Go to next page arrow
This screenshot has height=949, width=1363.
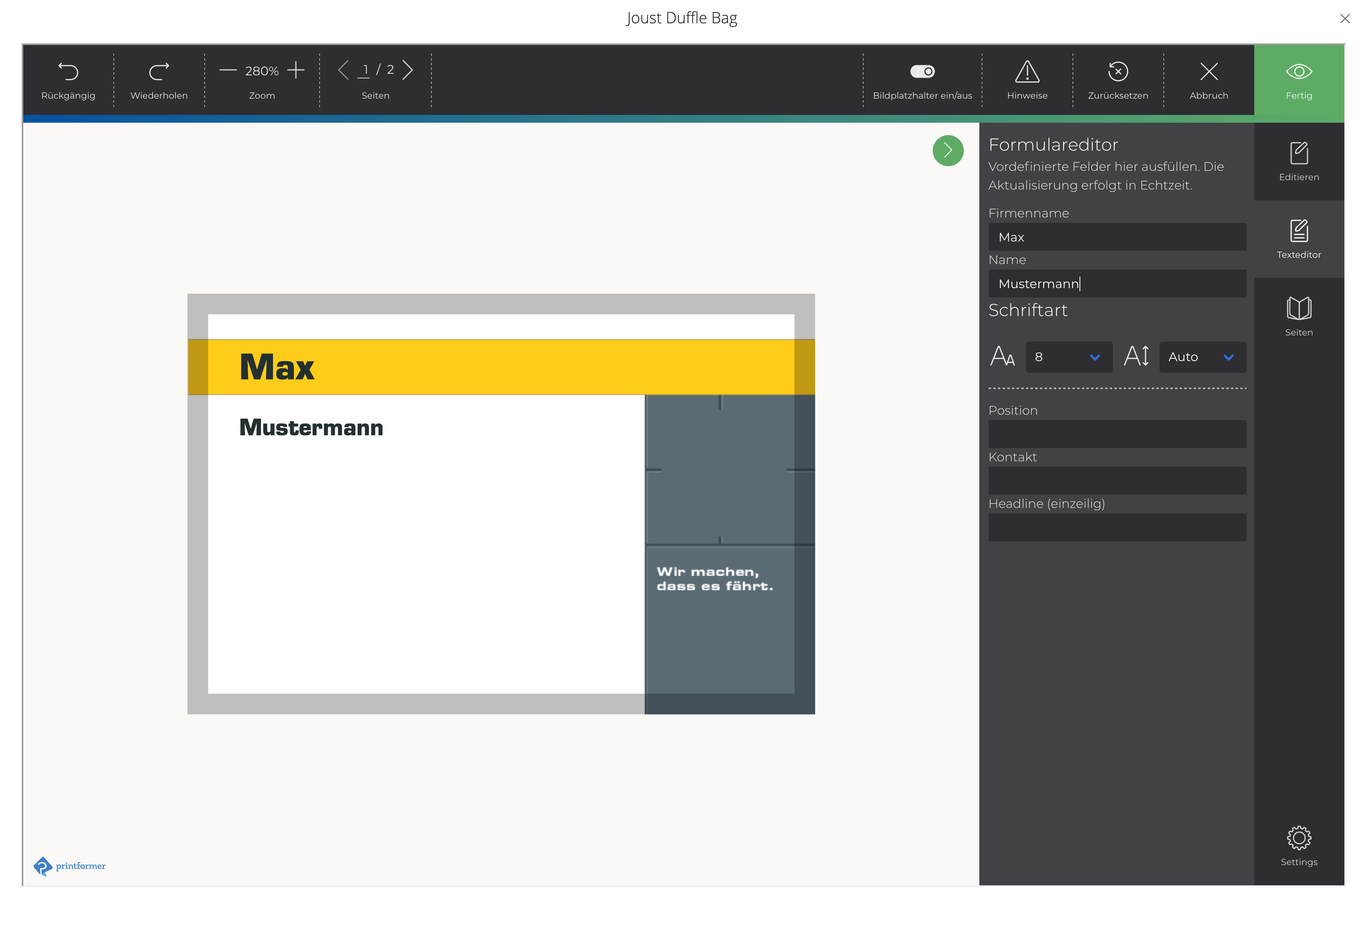click(x=408, y=70)
